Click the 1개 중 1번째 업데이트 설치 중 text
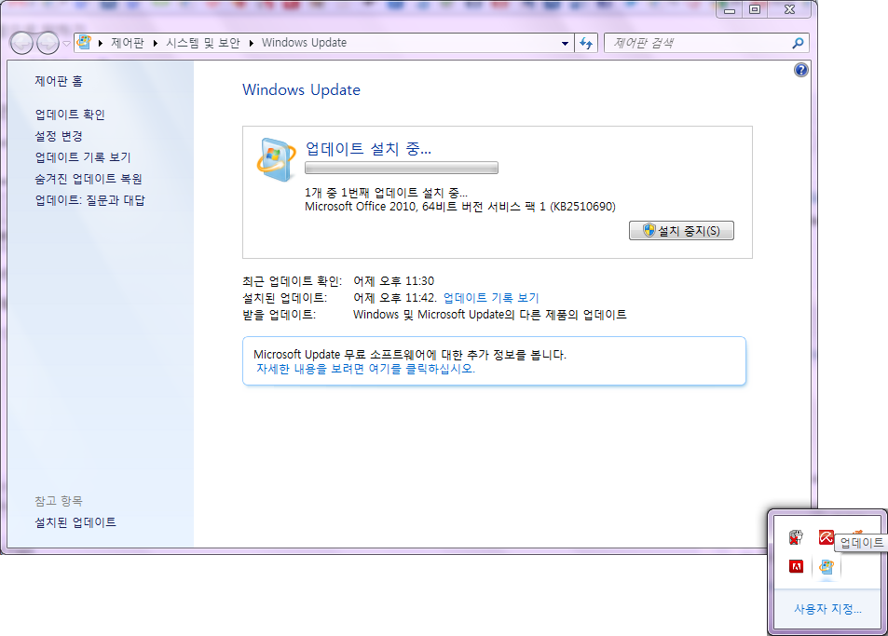This screenshot has width=888, height=636. coord(387,193)
